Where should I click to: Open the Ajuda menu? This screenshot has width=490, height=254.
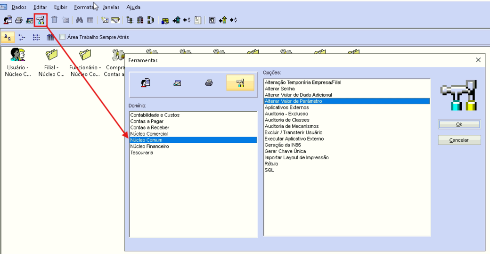point(133,7)
